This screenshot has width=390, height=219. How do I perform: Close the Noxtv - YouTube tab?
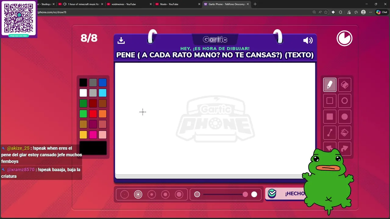(199, 4)
